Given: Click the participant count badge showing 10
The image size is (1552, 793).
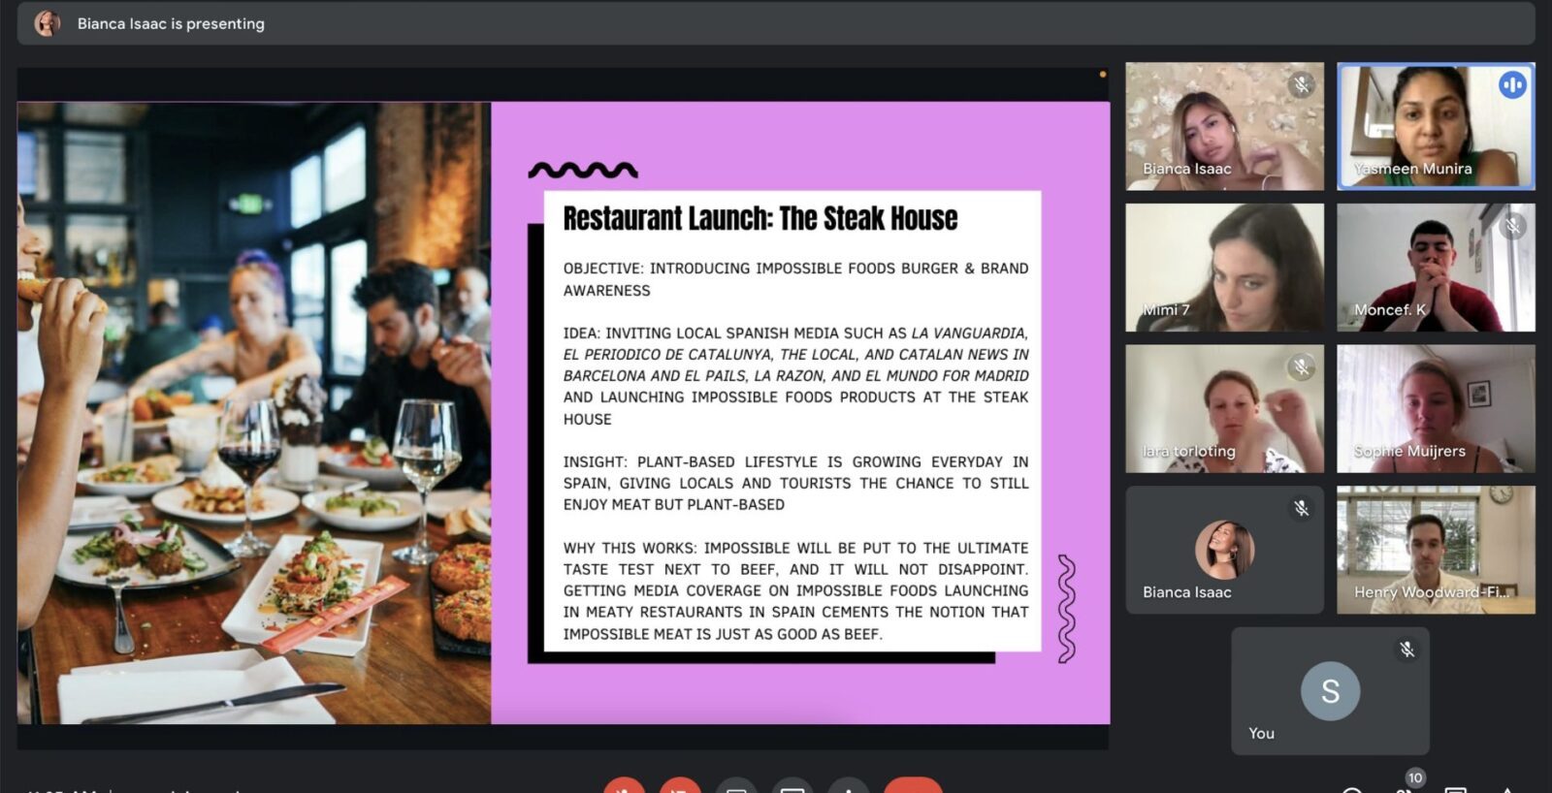Looking at the screenshot, I should (1415, 777).
